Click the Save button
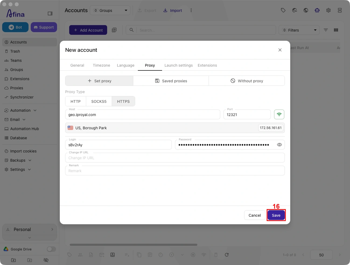Screen dimensions: 350x265 point(276,215)
